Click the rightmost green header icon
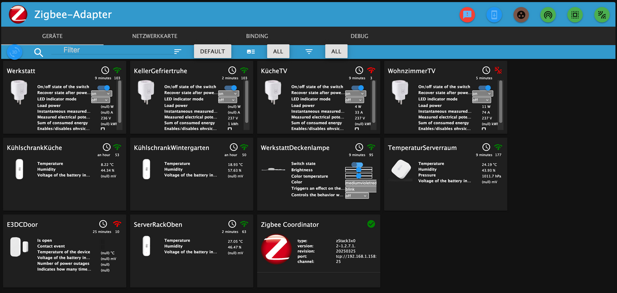617x293 pixels. click(x=602, y=15)
